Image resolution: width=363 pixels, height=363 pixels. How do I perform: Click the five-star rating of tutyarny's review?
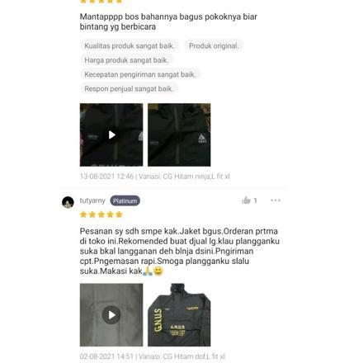pos(101,214)
